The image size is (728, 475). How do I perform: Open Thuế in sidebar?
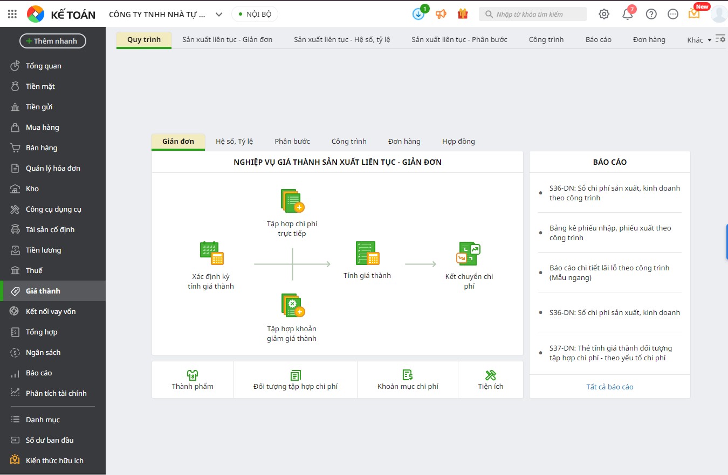click(x=53, y=270)
